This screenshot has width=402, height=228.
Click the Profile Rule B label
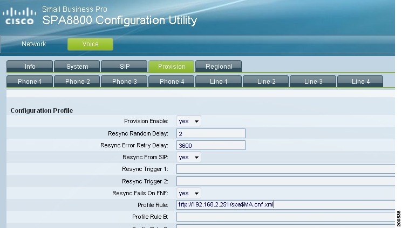click(150, 217)
